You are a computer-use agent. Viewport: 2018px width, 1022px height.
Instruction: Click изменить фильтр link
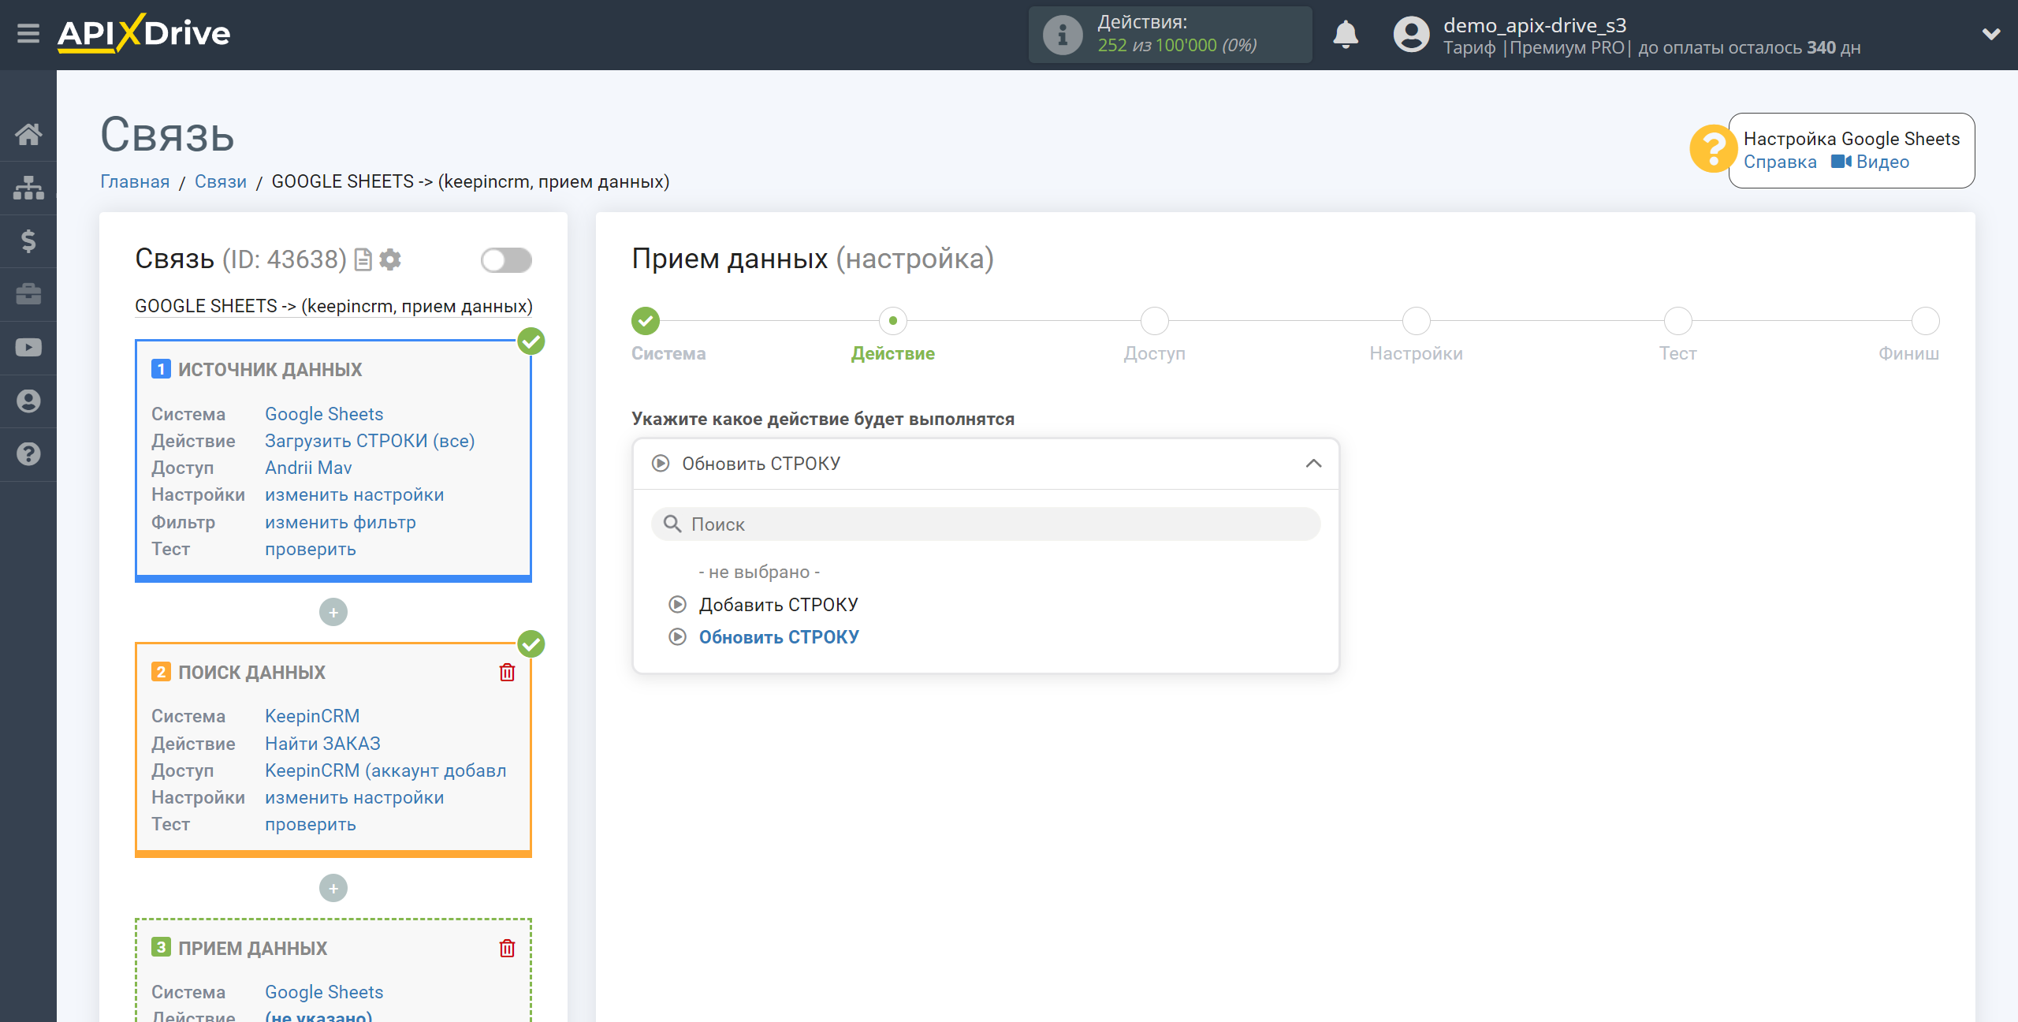[x=341, y=522]
